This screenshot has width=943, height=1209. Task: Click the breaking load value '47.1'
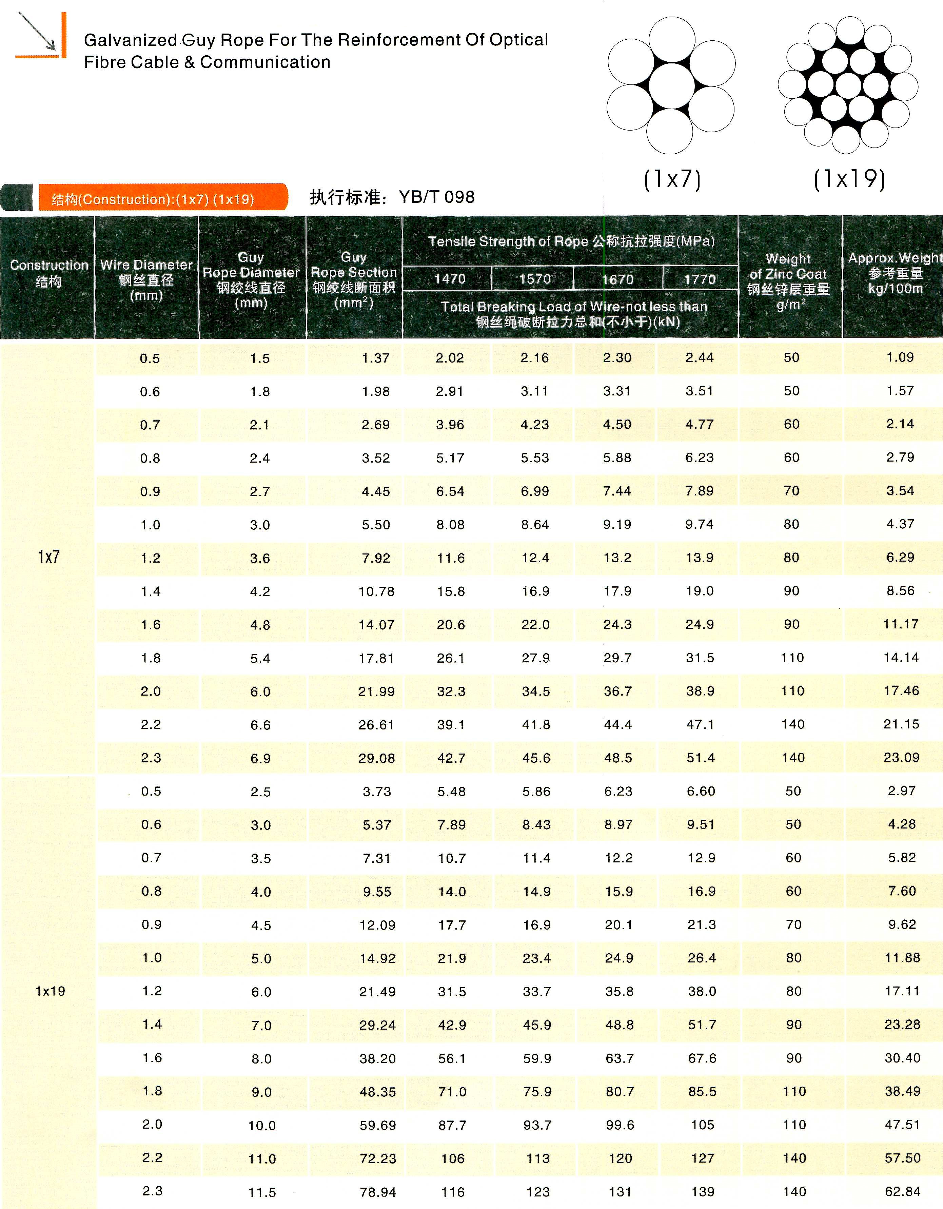tap(700, 724)
